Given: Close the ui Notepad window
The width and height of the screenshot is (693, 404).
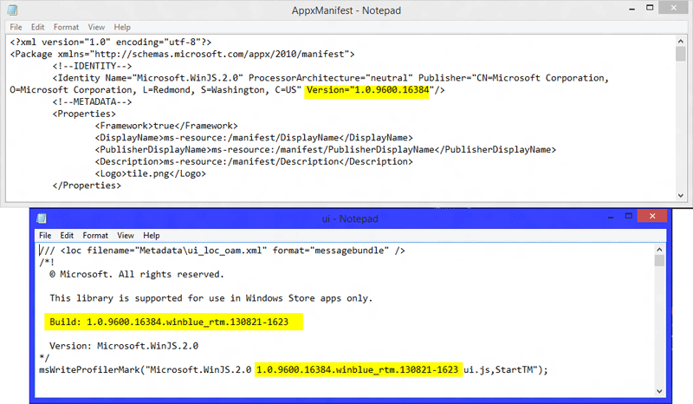Looking at the screenshot, I should pyautogui.click(x=652, y=216).
